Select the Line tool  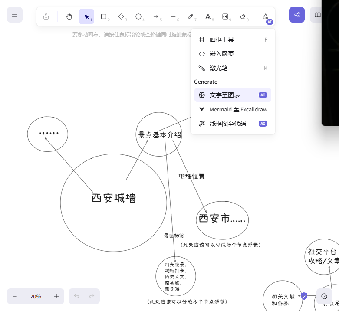pos(173,16)
